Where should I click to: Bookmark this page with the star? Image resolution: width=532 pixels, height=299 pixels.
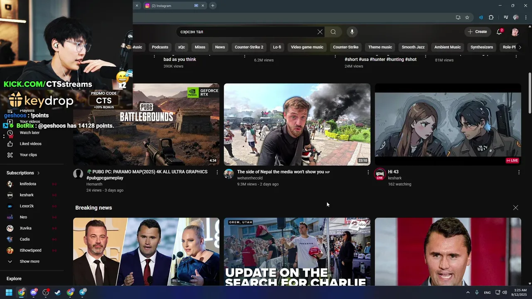point(467,17)
